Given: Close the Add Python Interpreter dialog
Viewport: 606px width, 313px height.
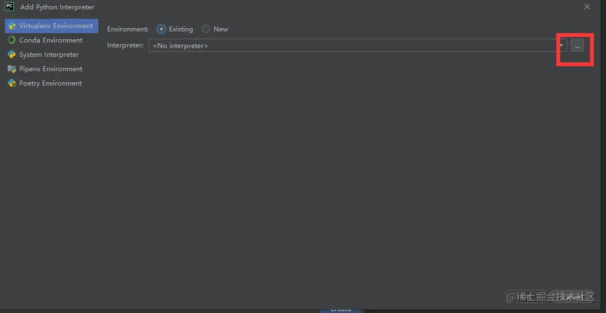Looking at the screenshot, I should point(587,7).
